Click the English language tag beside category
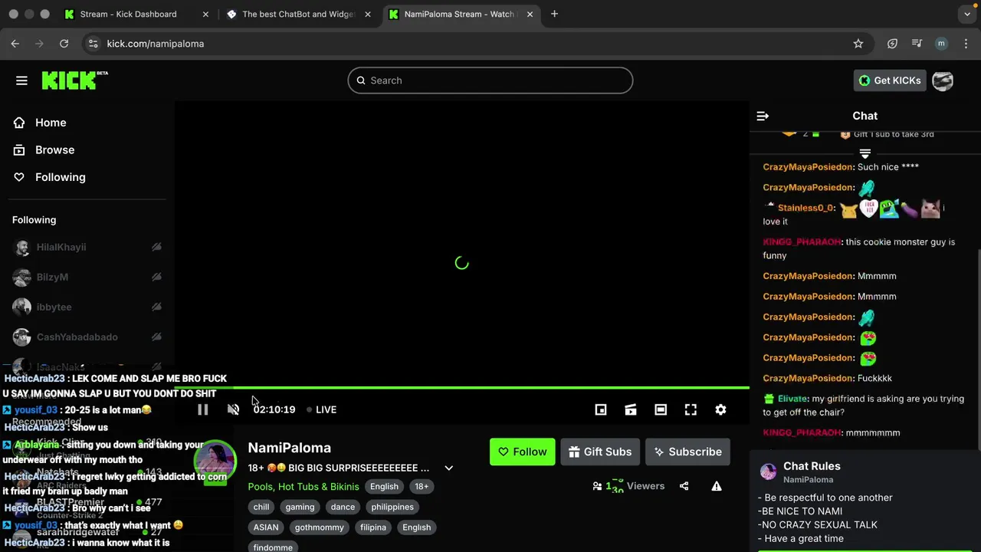This screenshot has height=552, width=981. click(x=384, y=487)
